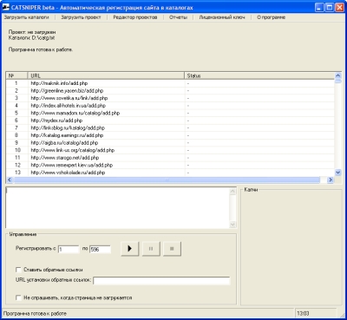Click the horizontal scrollbar thumb of the table

[167, 180]
